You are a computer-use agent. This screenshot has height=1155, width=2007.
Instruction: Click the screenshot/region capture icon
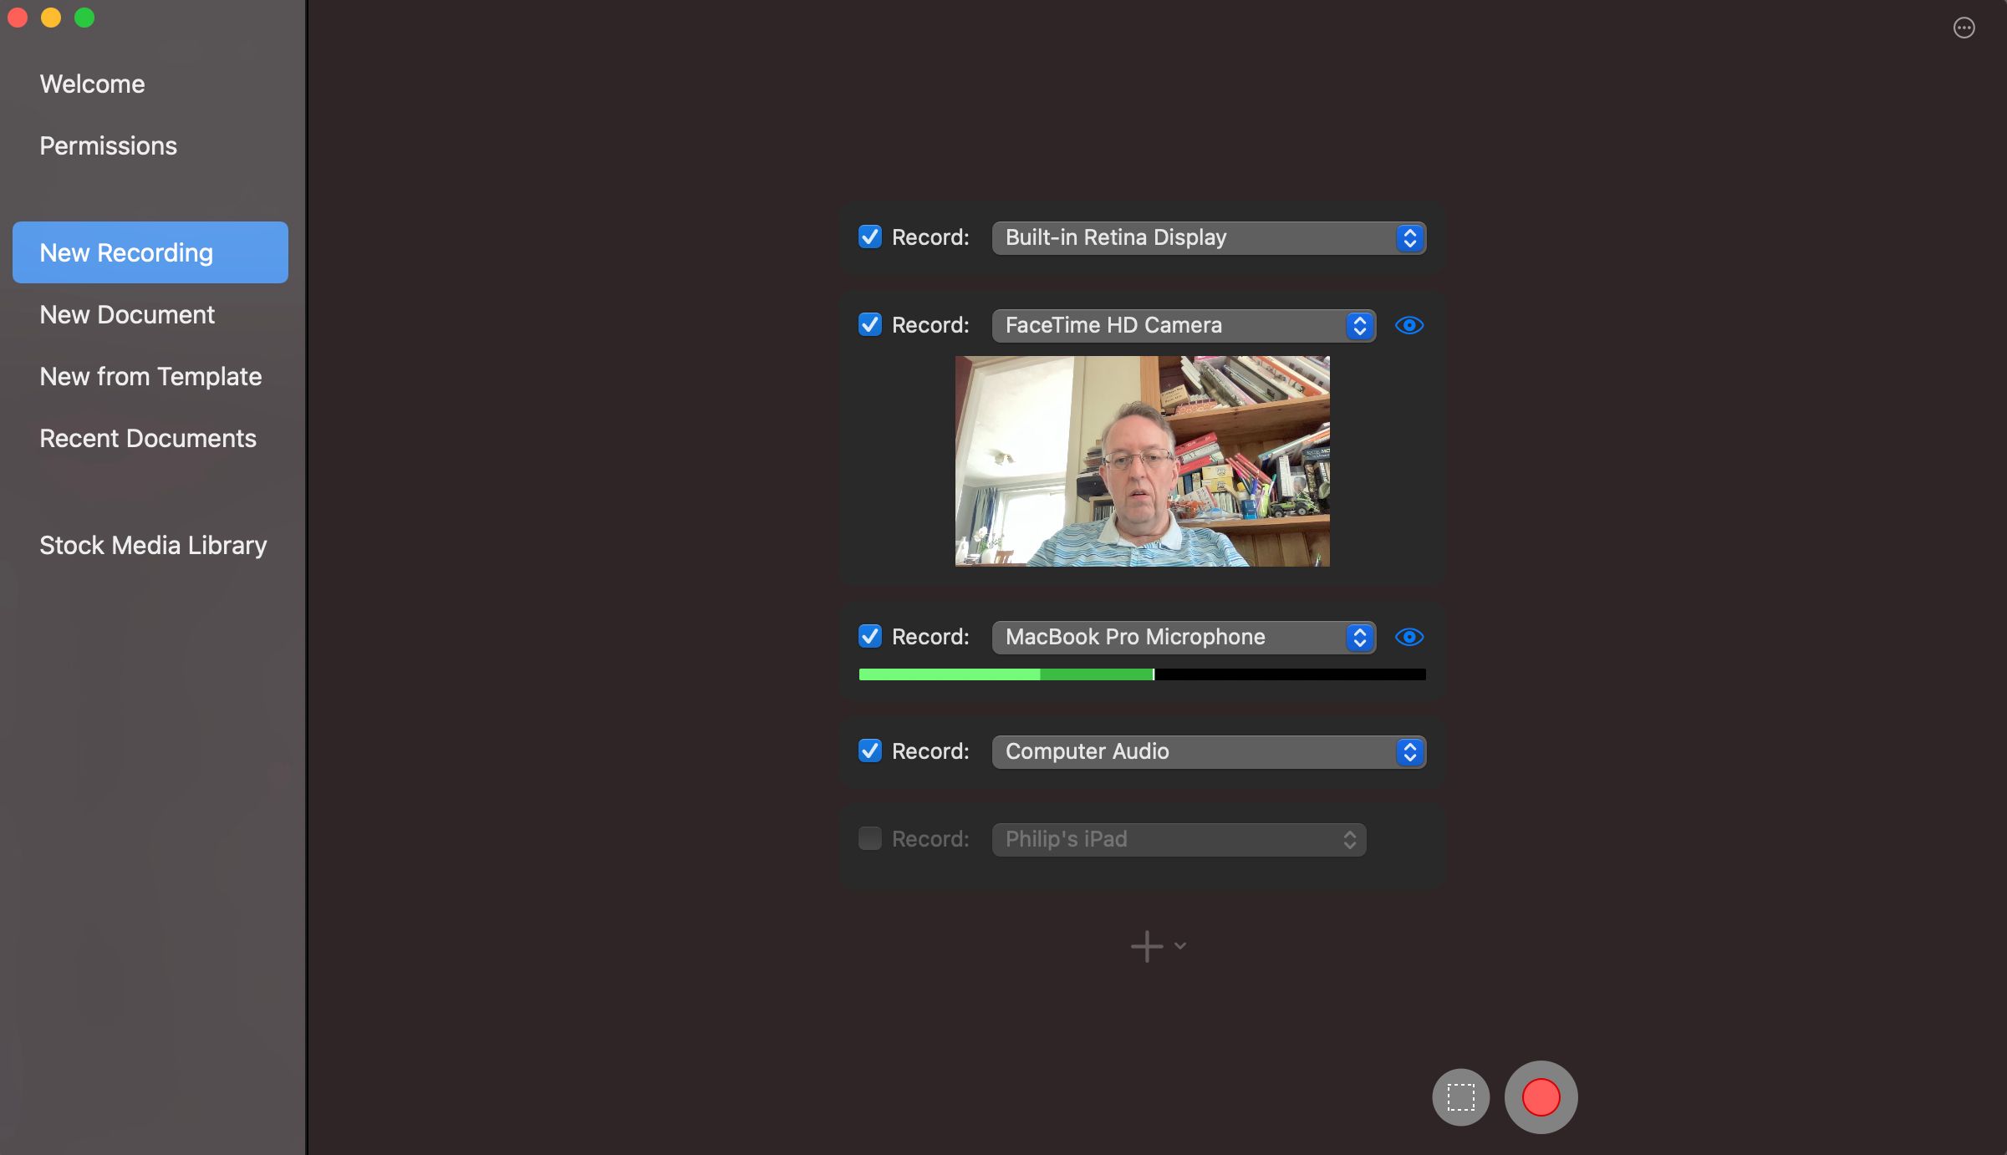coord(1461,1096)
